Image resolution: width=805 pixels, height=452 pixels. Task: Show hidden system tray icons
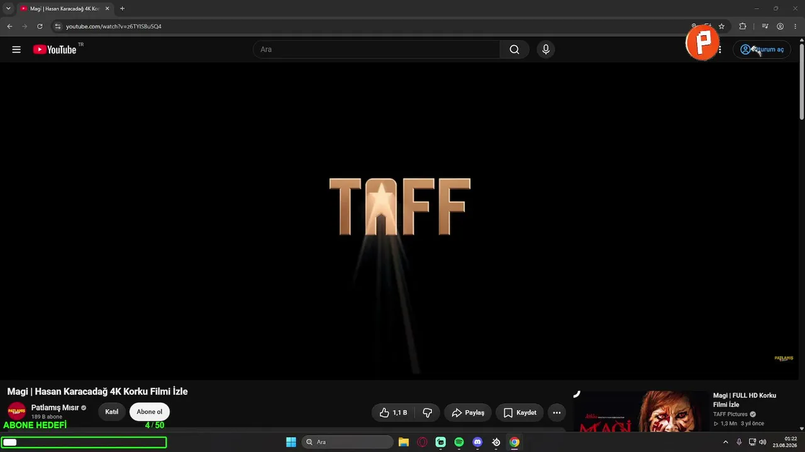click(x=725, y=442)
